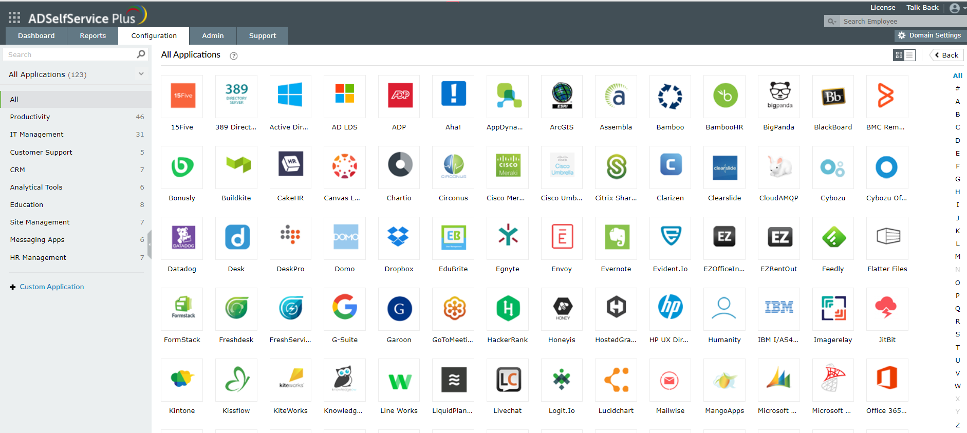
Task: Collapse the left sidebar panel handle
Action: [x=150, y=244]
